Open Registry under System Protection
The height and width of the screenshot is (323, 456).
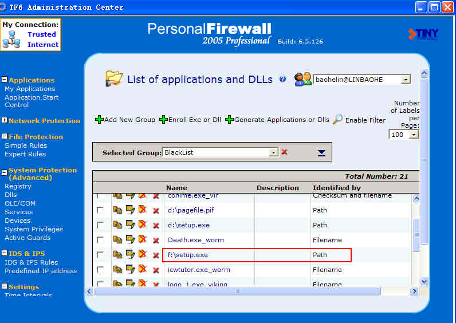18,186
